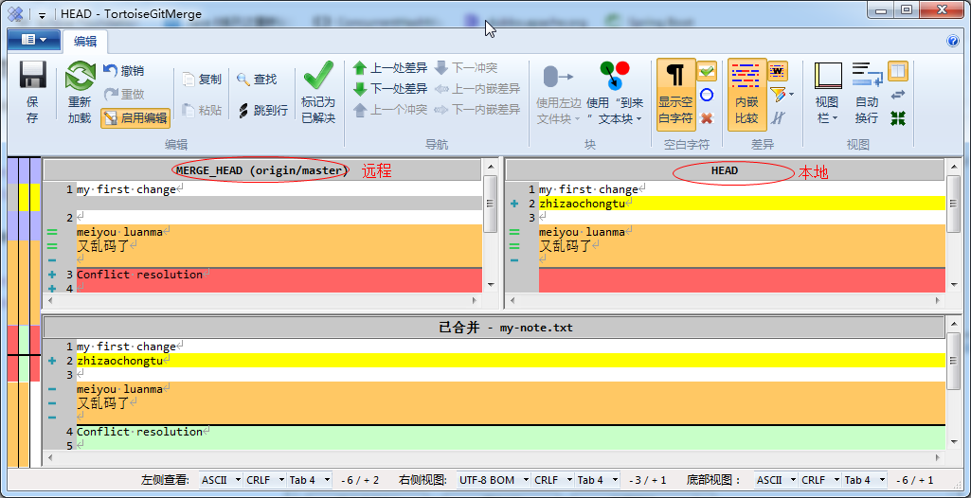Viewport: 971px width, 498px height.
Task: Go to next inline difference 下一内嵌差异
Action: click(x=477, y=110)
